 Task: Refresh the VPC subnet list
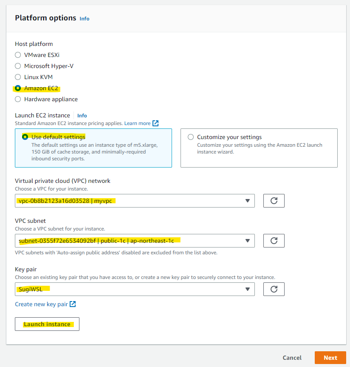274,240
